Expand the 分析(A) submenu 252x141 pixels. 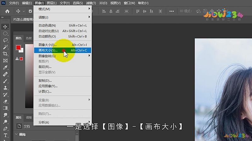click(63, 122)
